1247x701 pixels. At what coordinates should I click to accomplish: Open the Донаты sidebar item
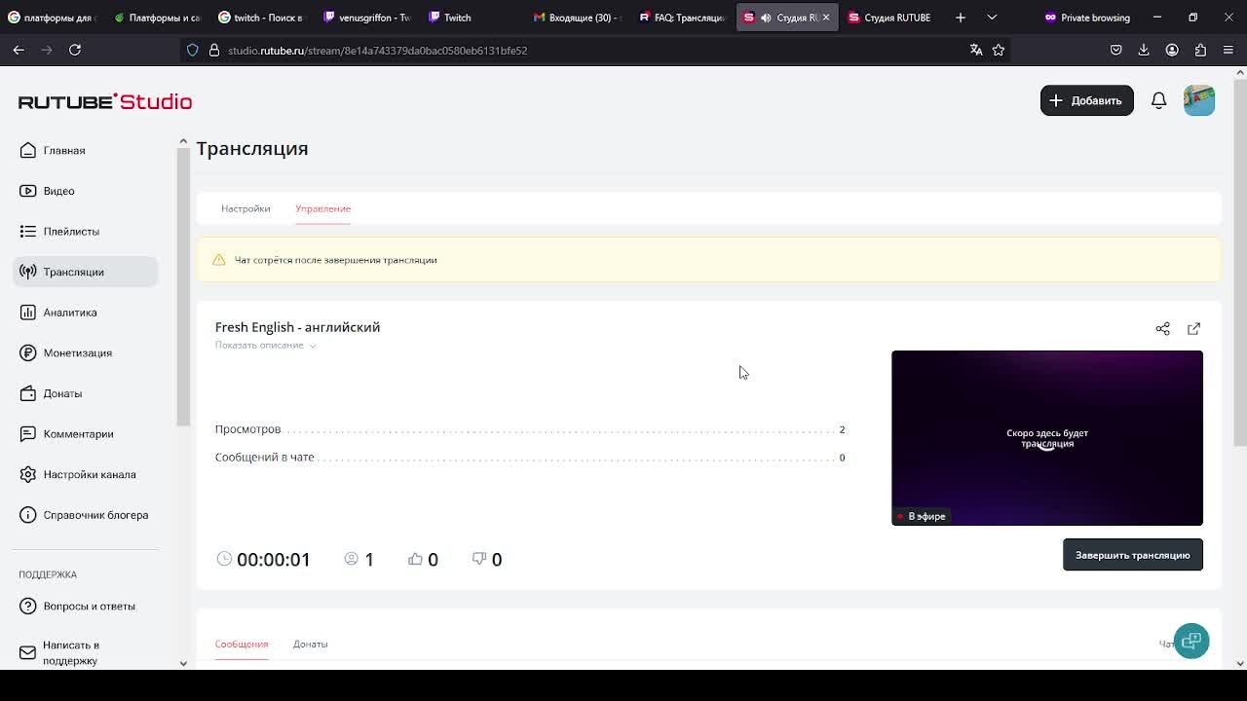coord(86,393)
